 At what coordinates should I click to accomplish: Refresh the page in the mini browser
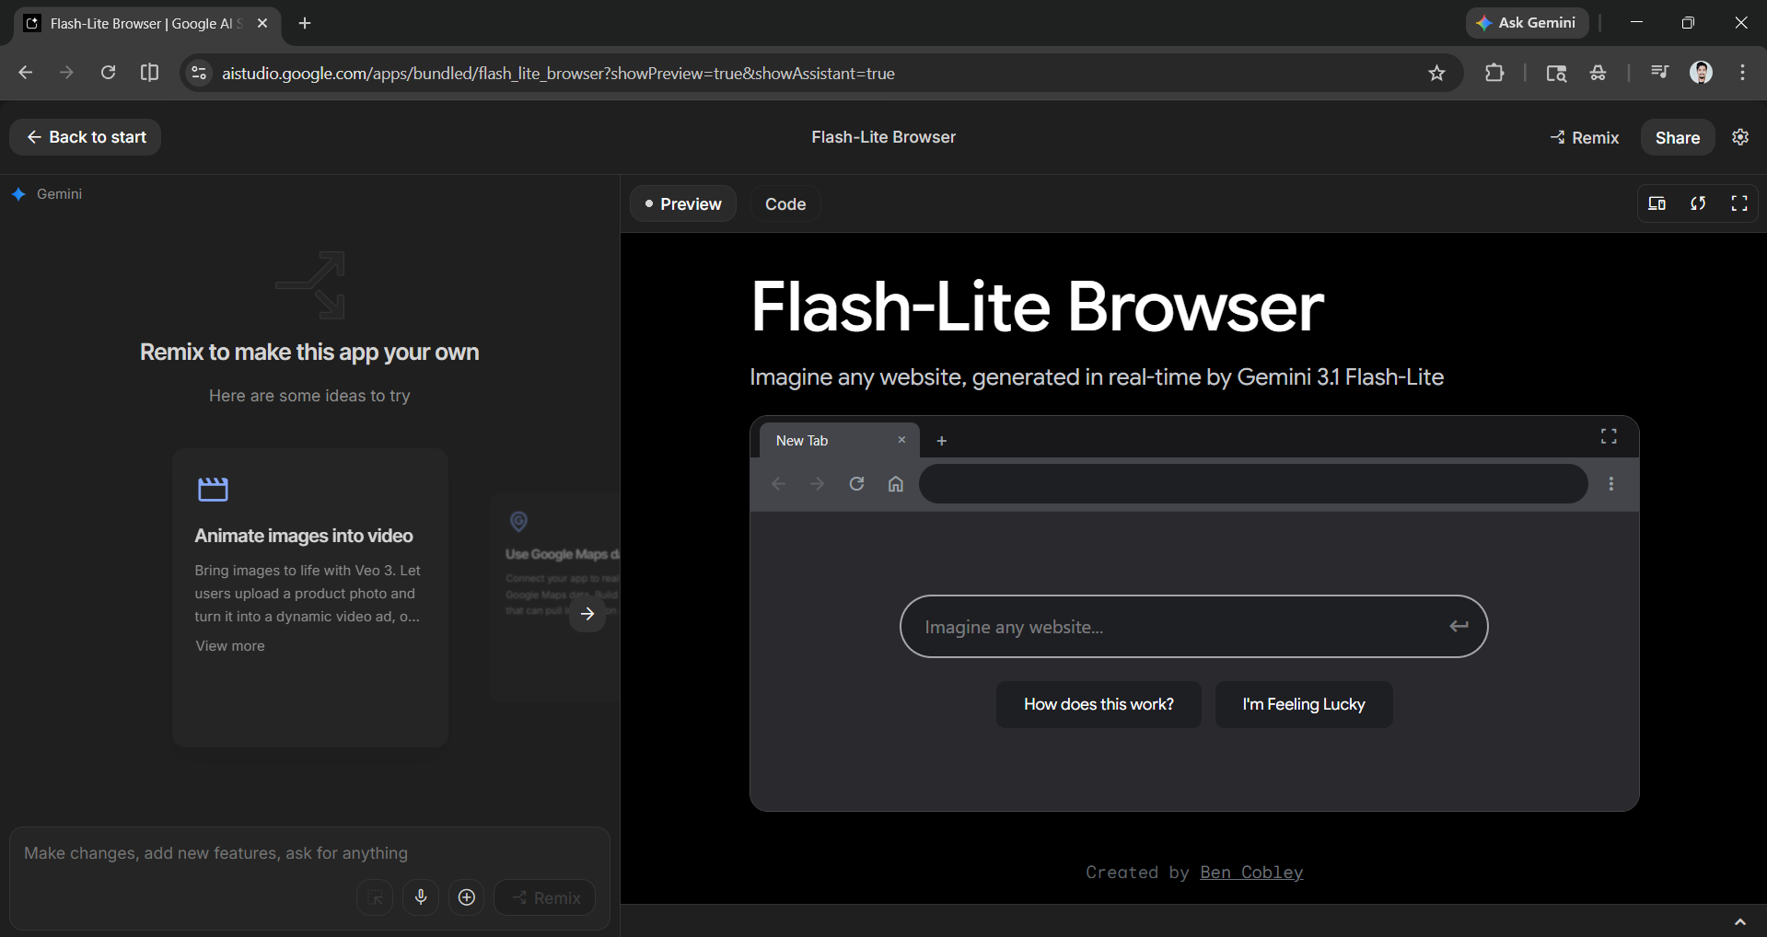855,483
